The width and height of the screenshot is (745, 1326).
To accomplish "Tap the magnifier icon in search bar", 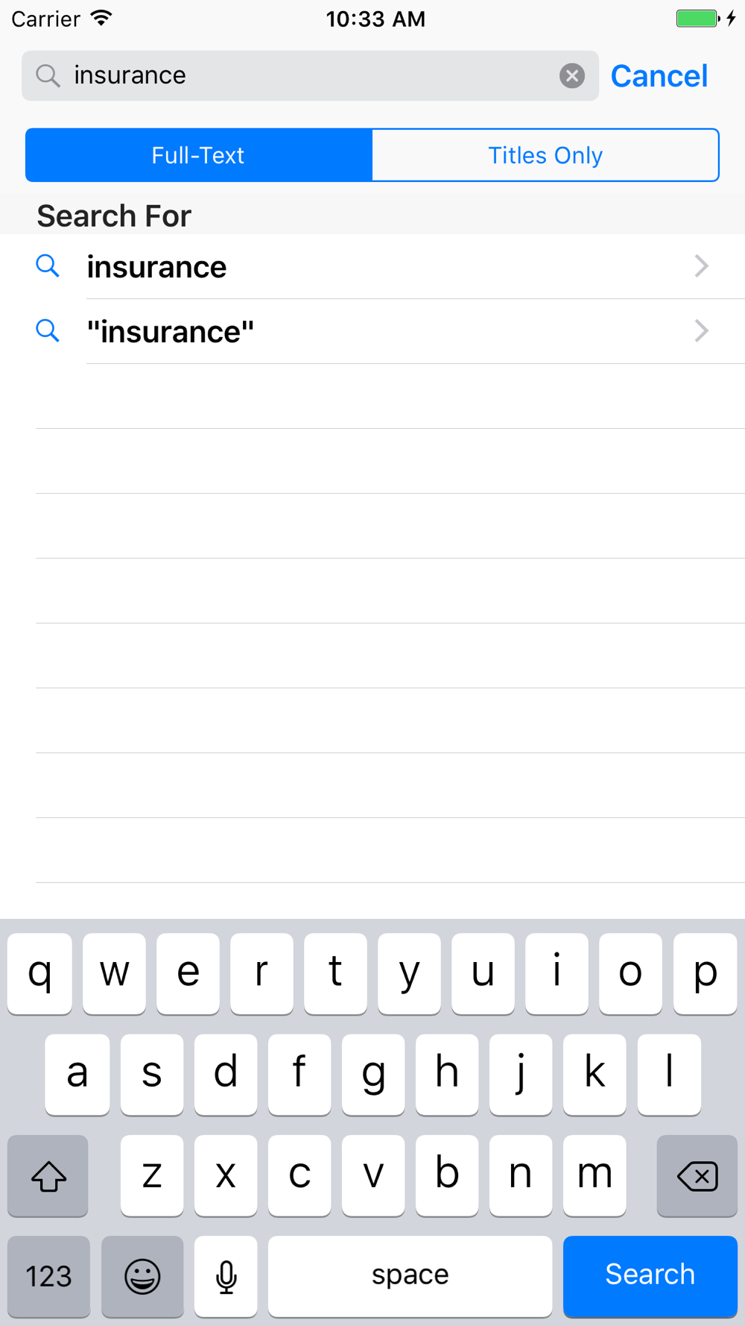I will tap(48, 76).
